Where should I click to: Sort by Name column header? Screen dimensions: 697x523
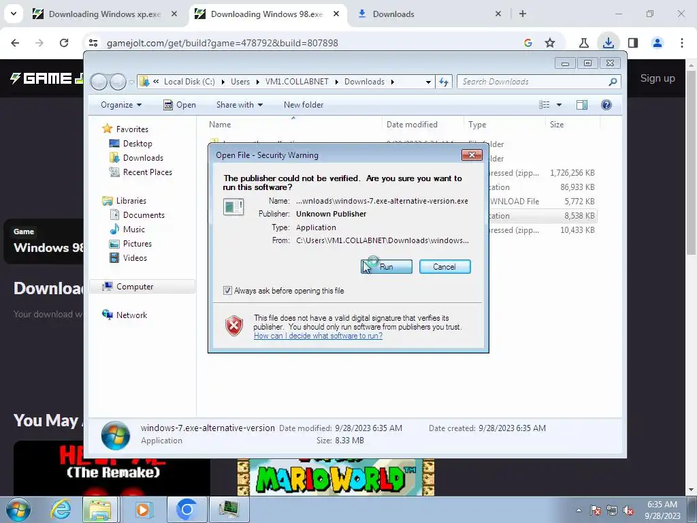(293, 125)
